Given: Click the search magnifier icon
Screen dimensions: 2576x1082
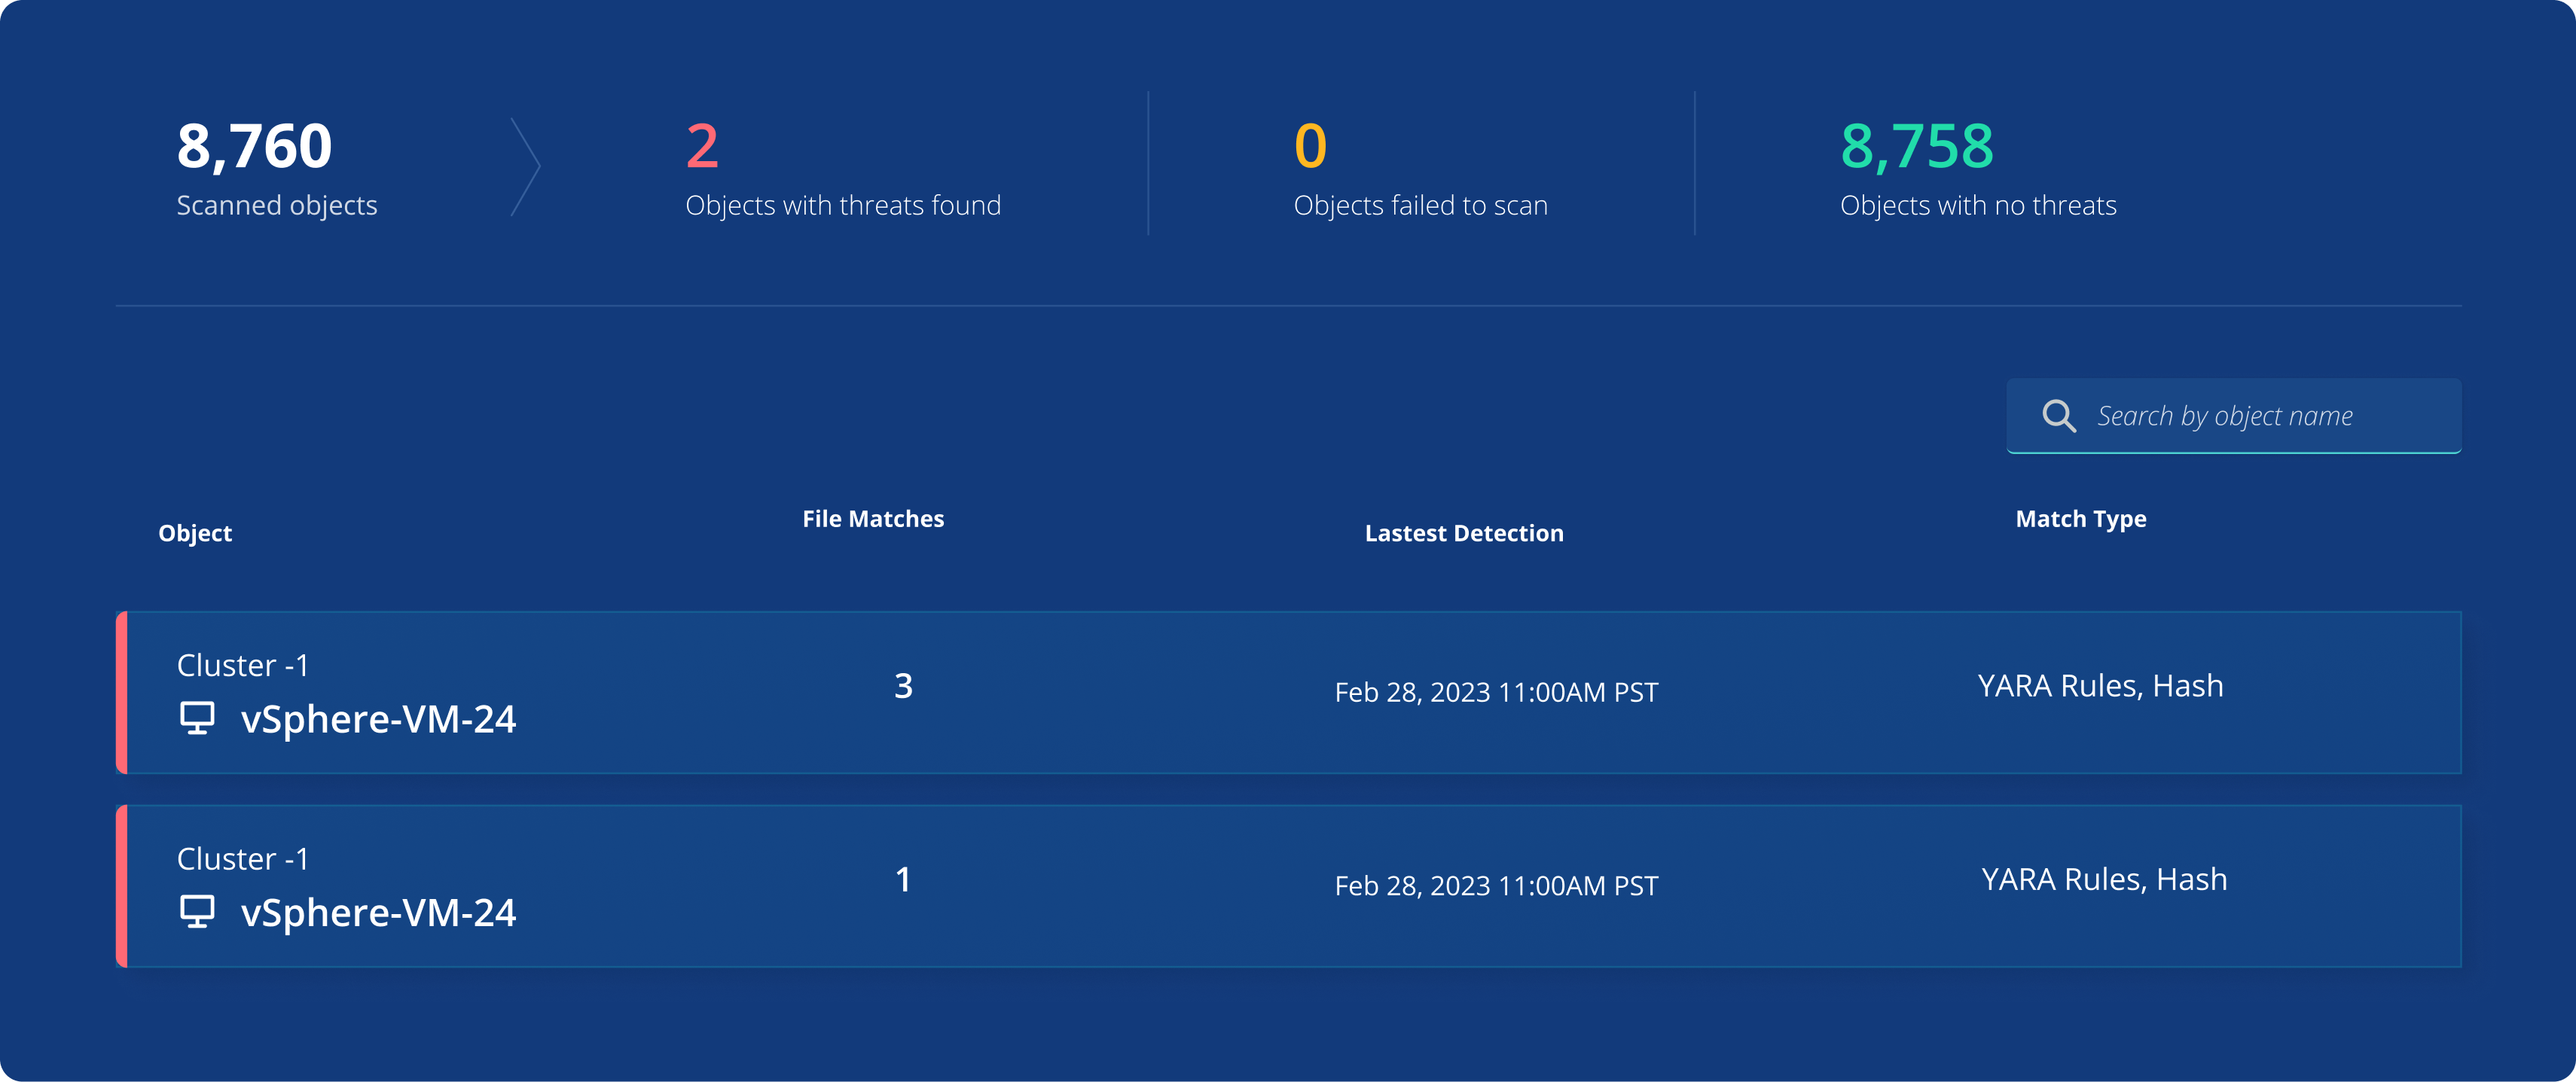Looking at the screenshot, I should click(2059, 415).
